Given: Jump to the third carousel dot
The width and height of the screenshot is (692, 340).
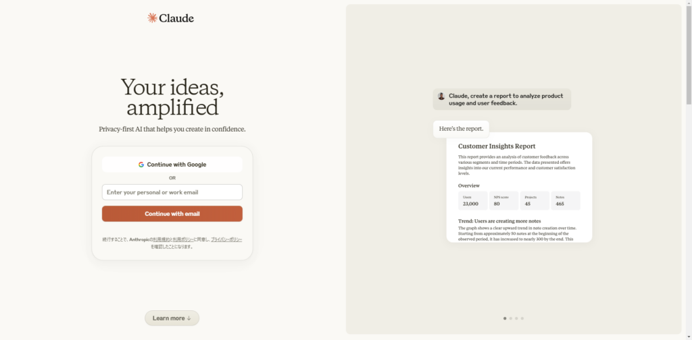Looking at the screenshot, I should [x=516, y=318].
